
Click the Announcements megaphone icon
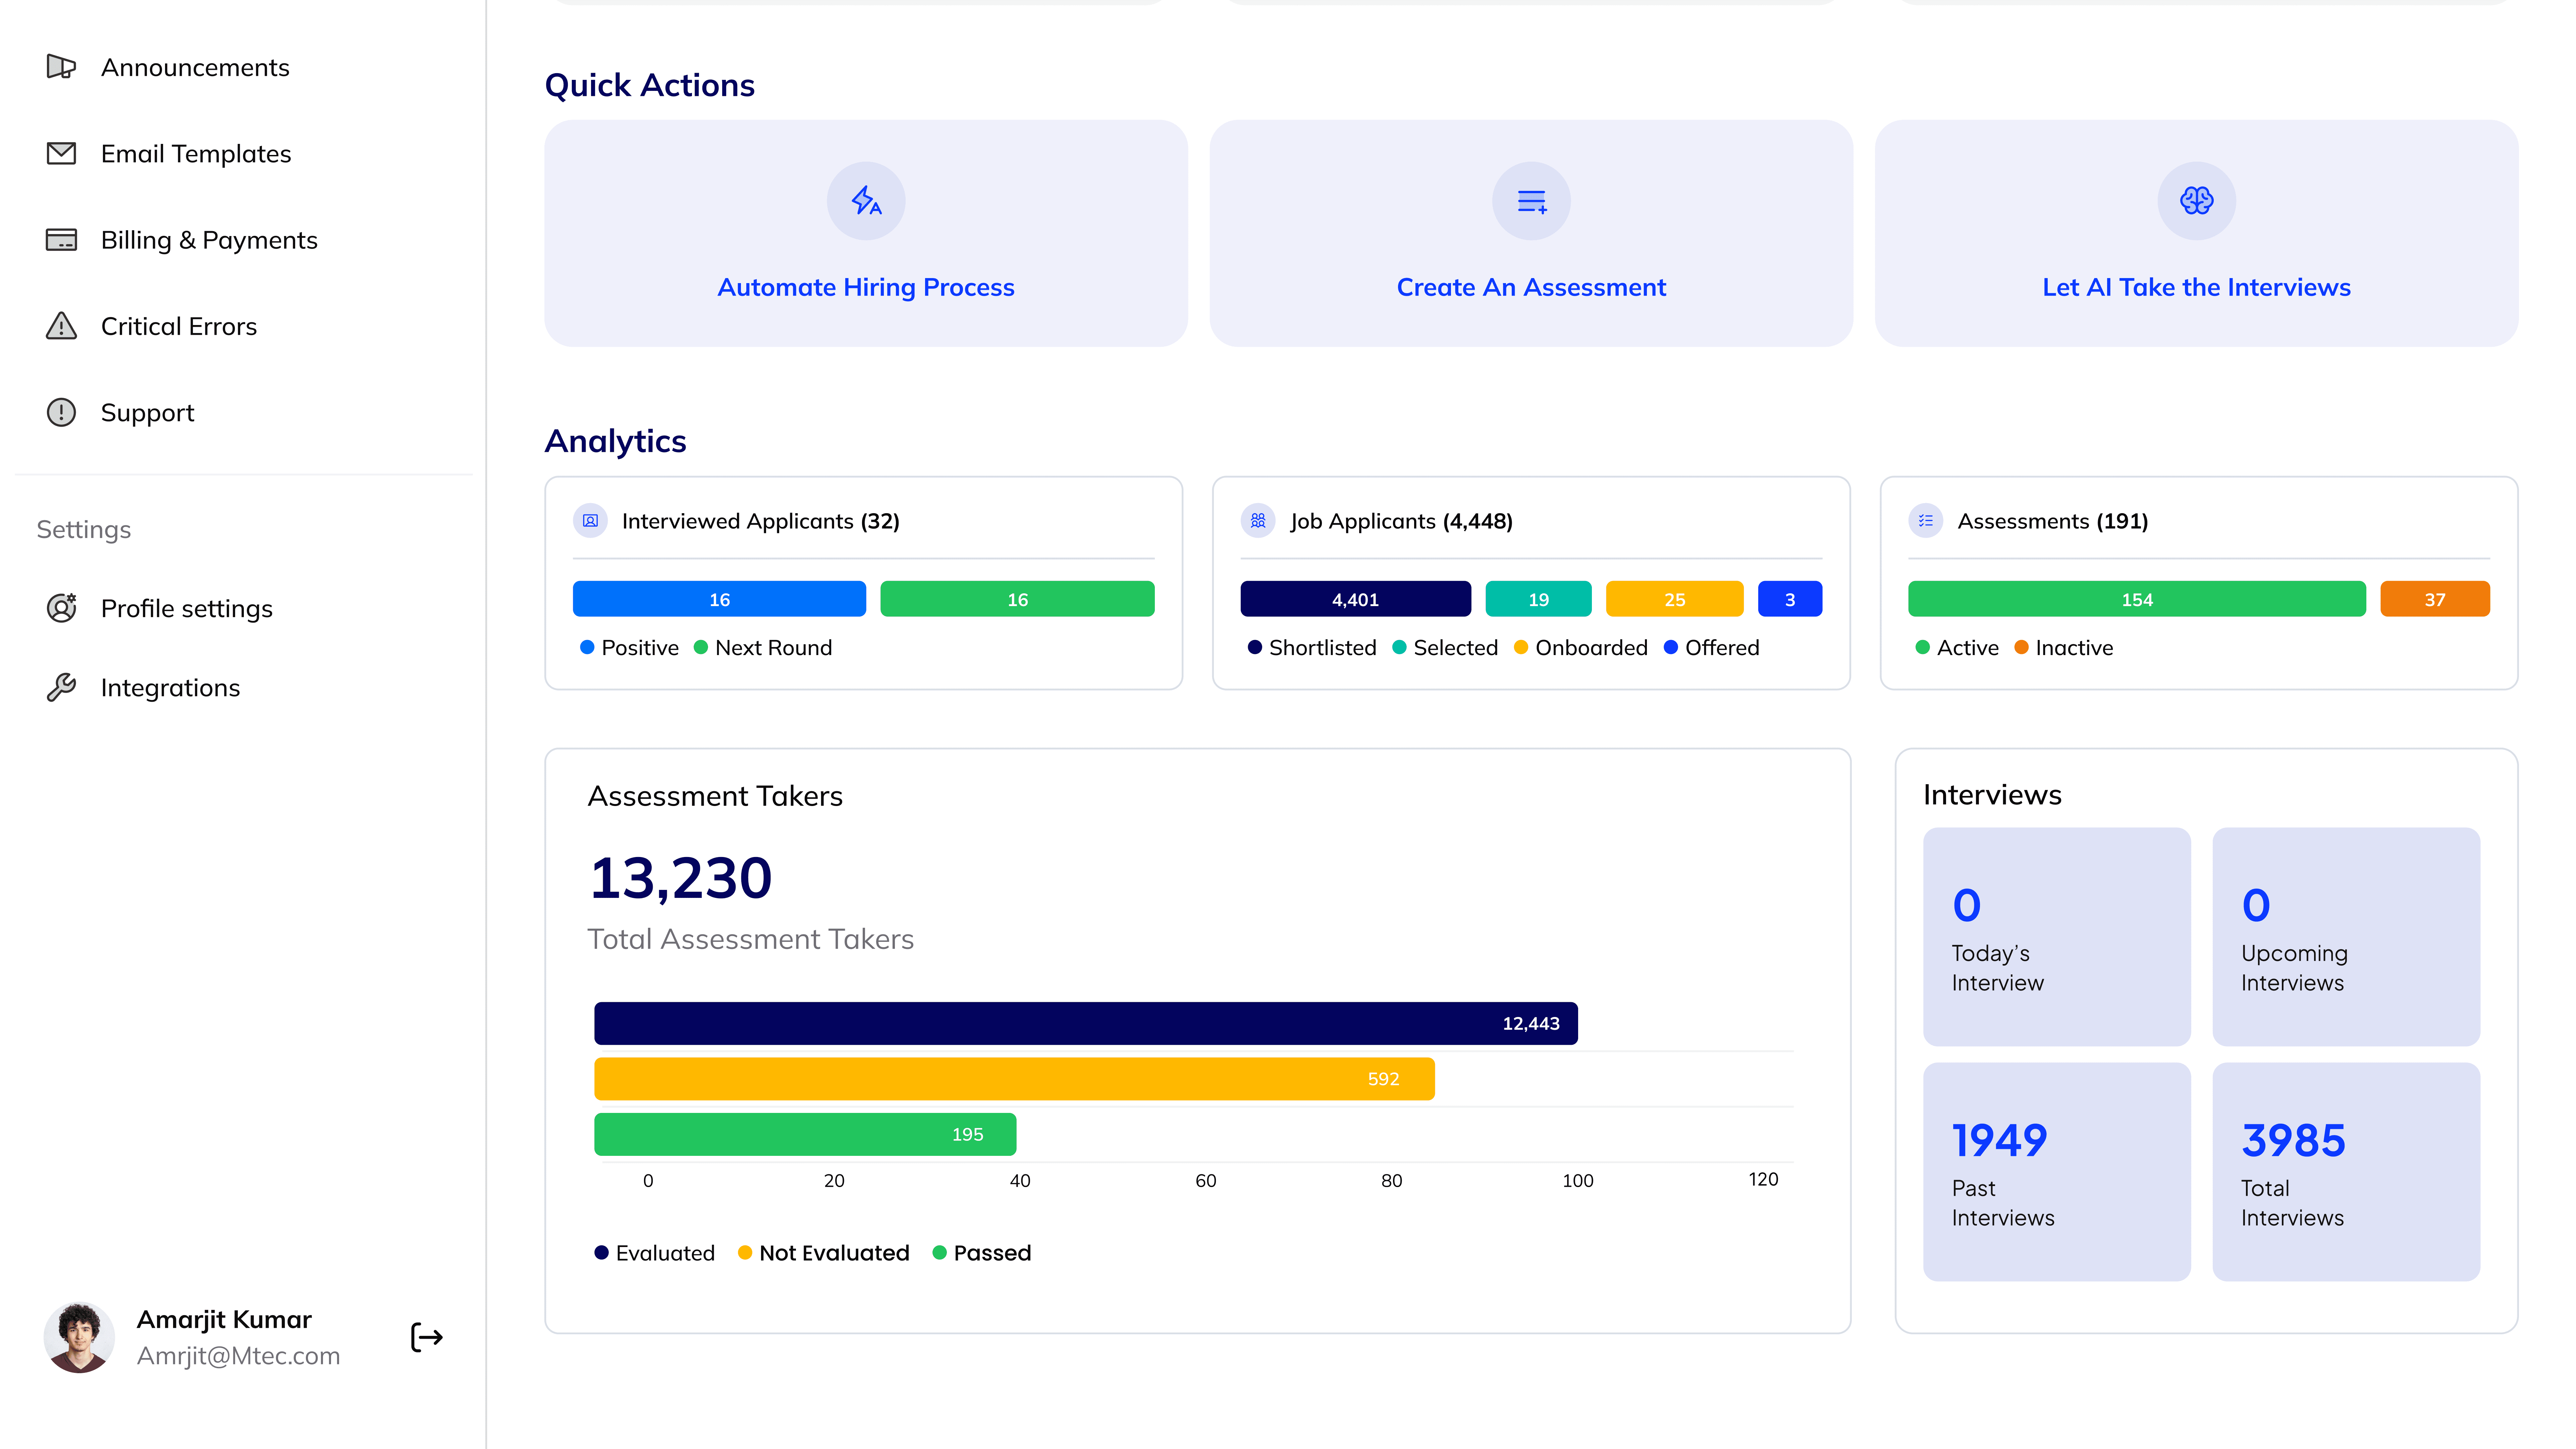61,67
